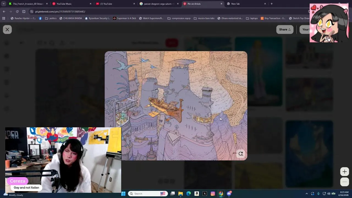The image size is (352, 198).
Task: Open the tab search dropdown arrow
Action: click(x=4, y=4)
